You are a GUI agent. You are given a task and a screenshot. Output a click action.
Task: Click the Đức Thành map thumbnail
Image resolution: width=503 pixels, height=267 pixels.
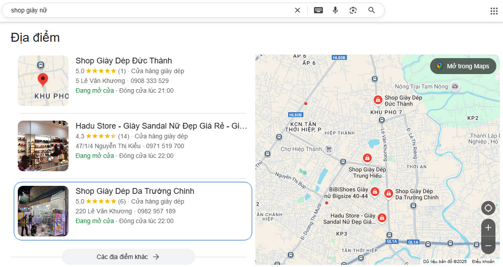(43, 81)
